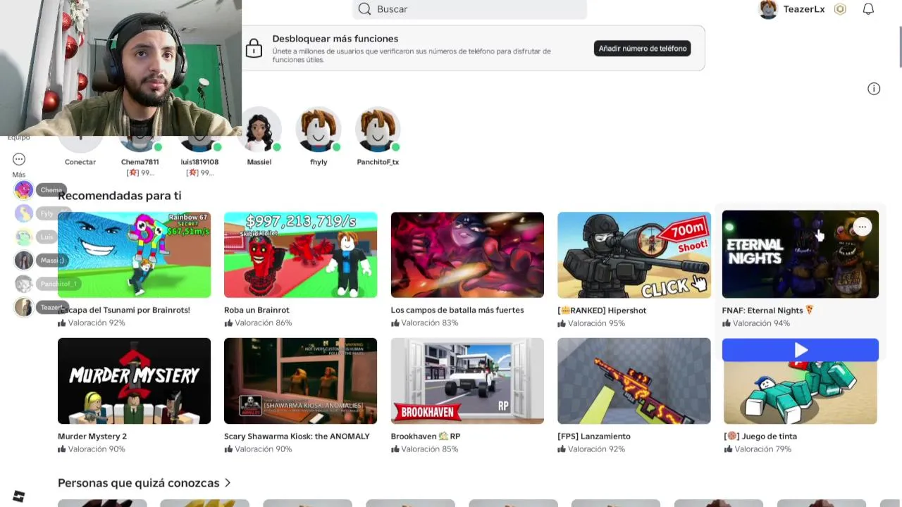
Task: Click the blue play button on Juego de tinta
Action: (800, 350)
